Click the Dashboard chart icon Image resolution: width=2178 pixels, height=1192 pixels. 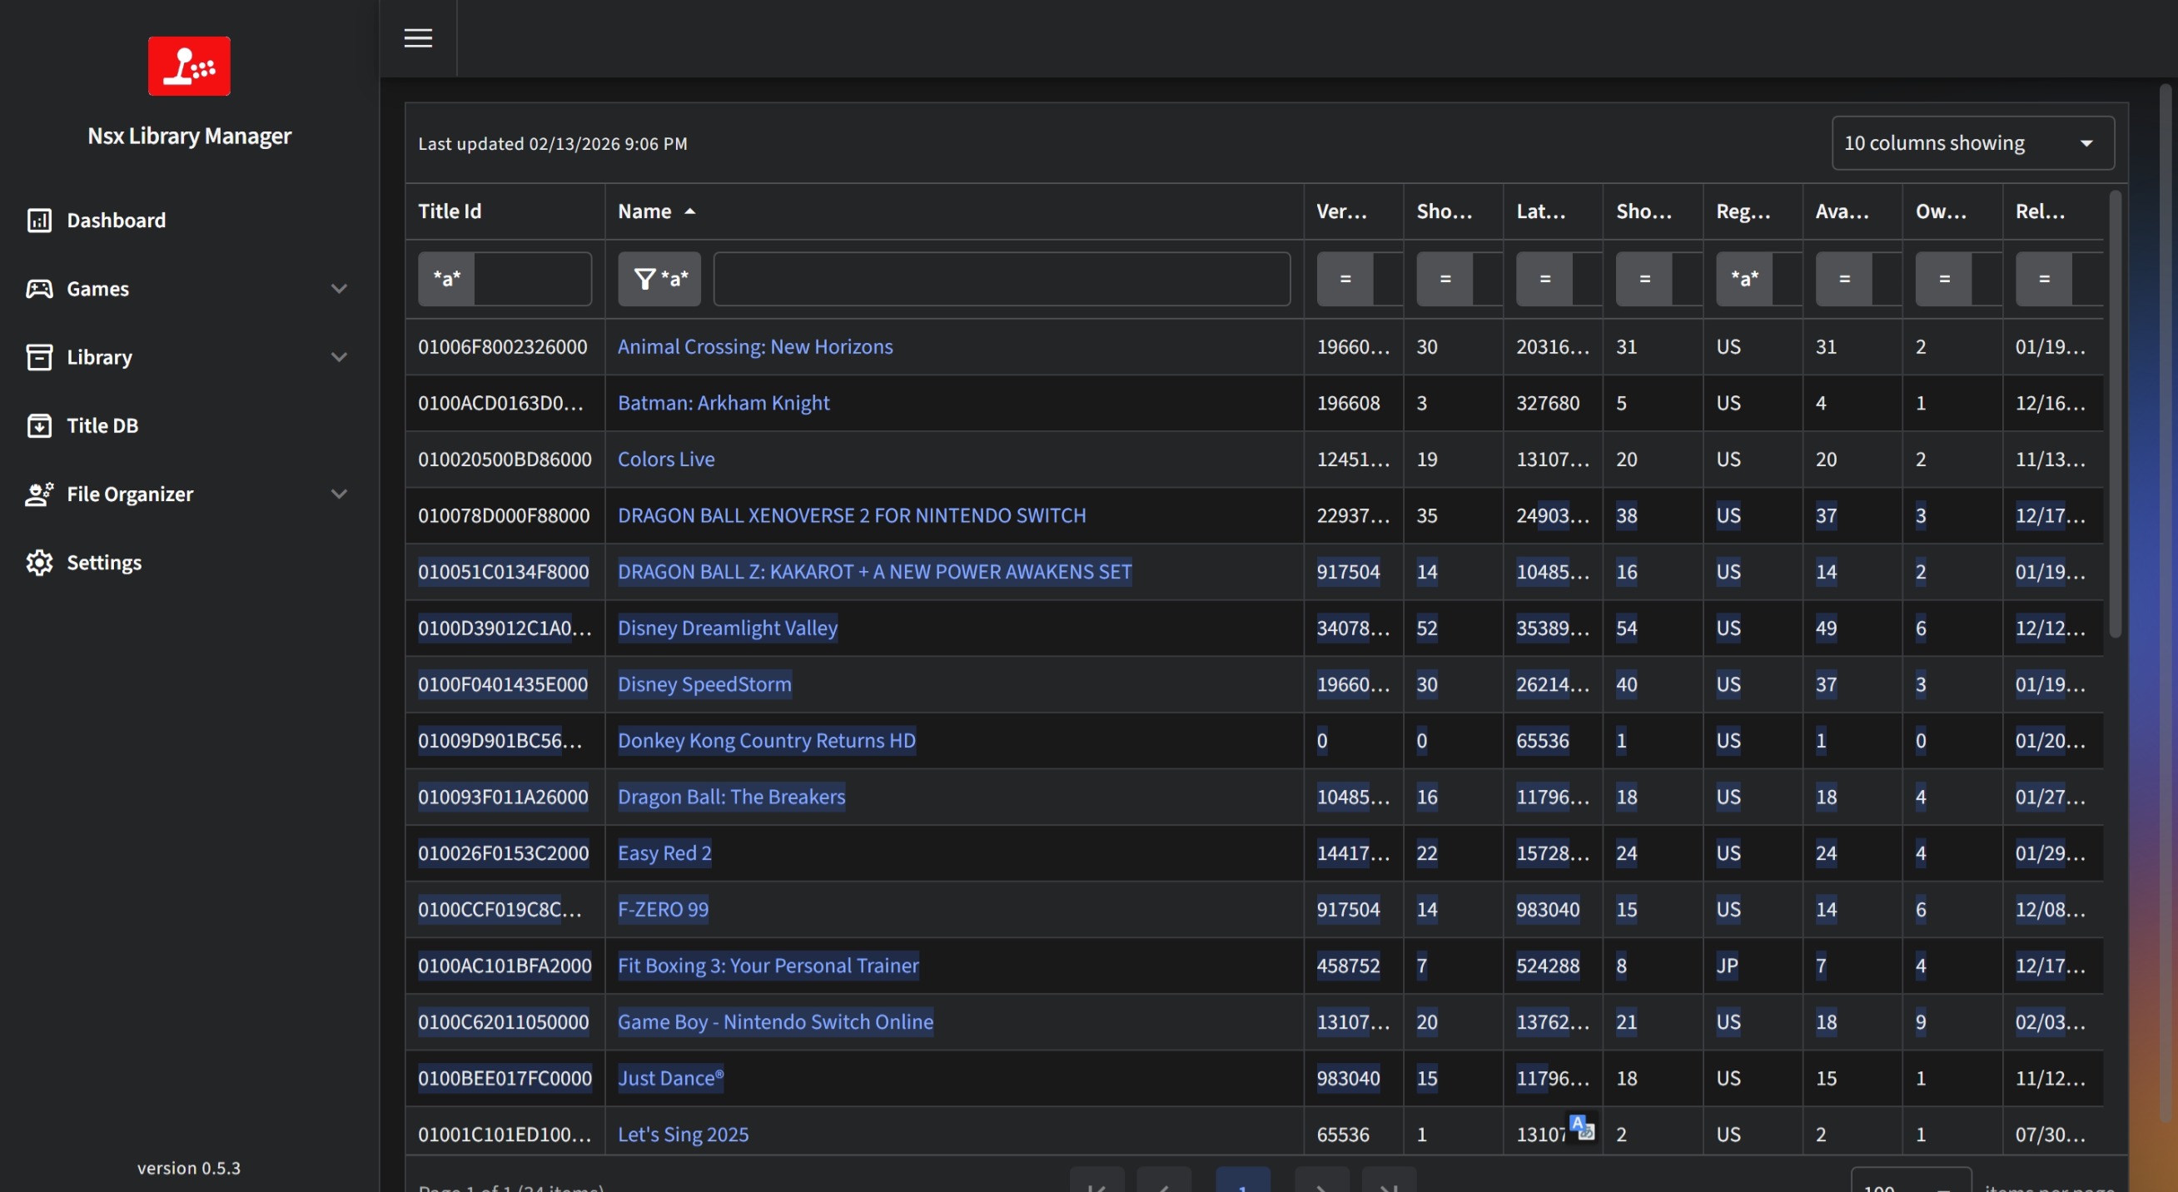coord(39,220)
